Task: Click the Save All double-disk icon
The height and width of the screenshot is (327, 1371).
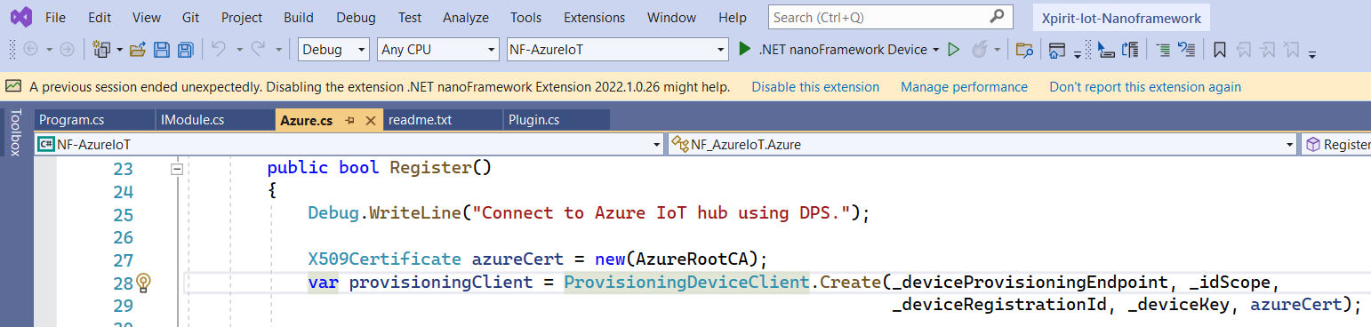Action: point(185,50)
